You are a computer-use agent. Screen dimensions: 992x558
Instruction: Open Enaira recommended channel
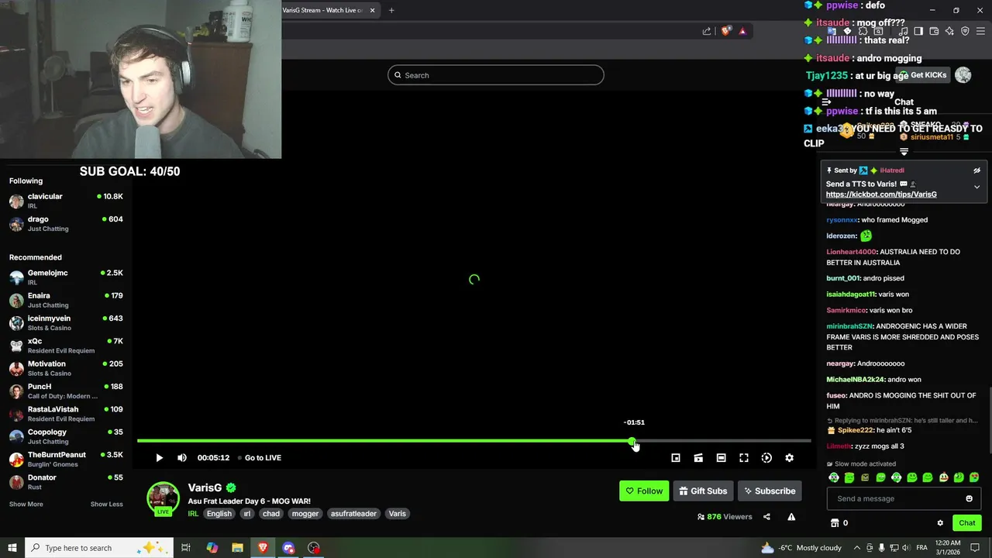tap(66, 300)
